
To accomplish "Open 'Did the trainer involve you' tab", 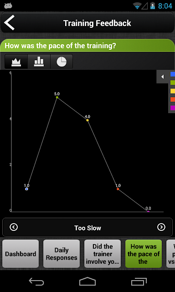I will pos(103,254).
